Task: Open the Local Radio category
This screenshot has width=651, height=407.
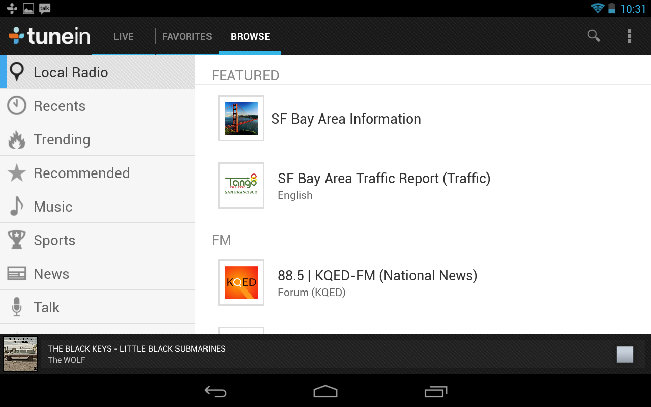Action: 98,72
